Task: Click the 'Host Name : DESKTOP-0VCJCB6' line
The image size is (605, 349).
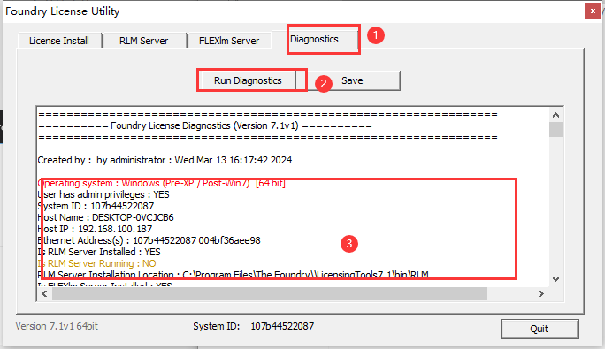Action: tap(106, 217)
